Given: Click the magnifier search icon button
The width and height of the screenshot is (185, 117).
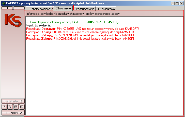Looking at the screenshot, I should pyautogui.click(x=10, y=107).
